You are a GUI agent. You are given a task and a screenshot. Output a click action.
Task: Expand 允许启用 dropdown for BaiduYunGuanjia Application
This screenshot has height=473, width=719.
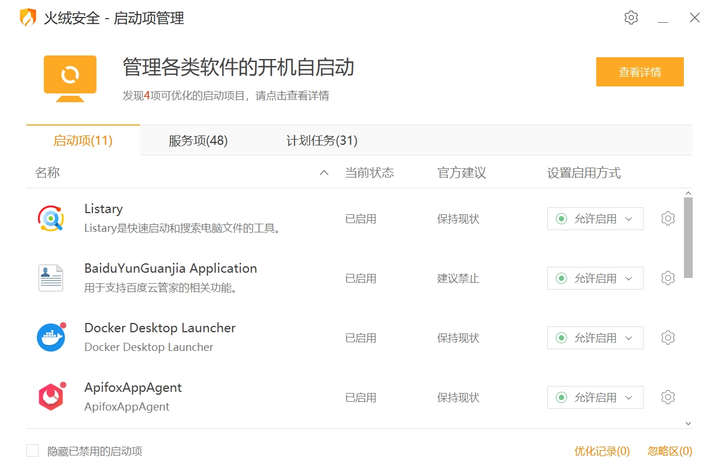(595, 278)
